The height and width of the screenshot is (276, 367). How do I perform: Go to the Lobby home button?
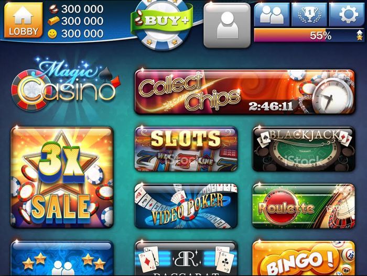(23, 20)
